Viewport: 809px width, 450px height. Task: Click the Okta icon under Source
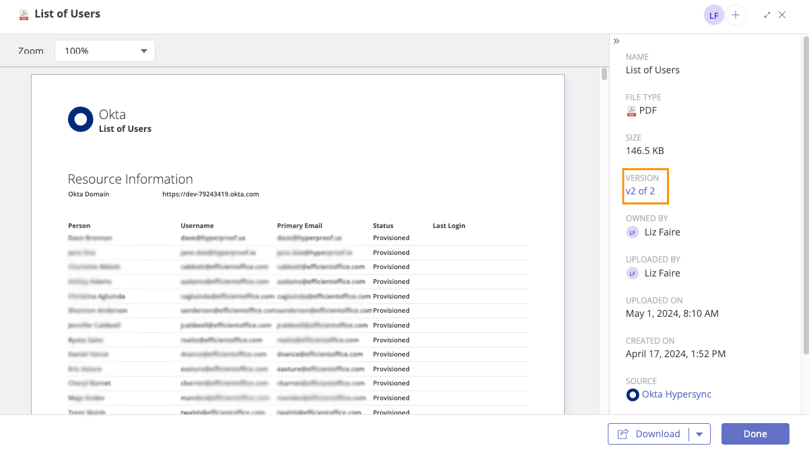click(x=633, y=395)
